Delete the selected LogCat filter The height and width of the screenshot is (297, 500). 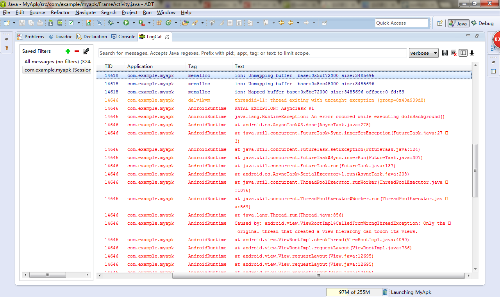(77, 51)
